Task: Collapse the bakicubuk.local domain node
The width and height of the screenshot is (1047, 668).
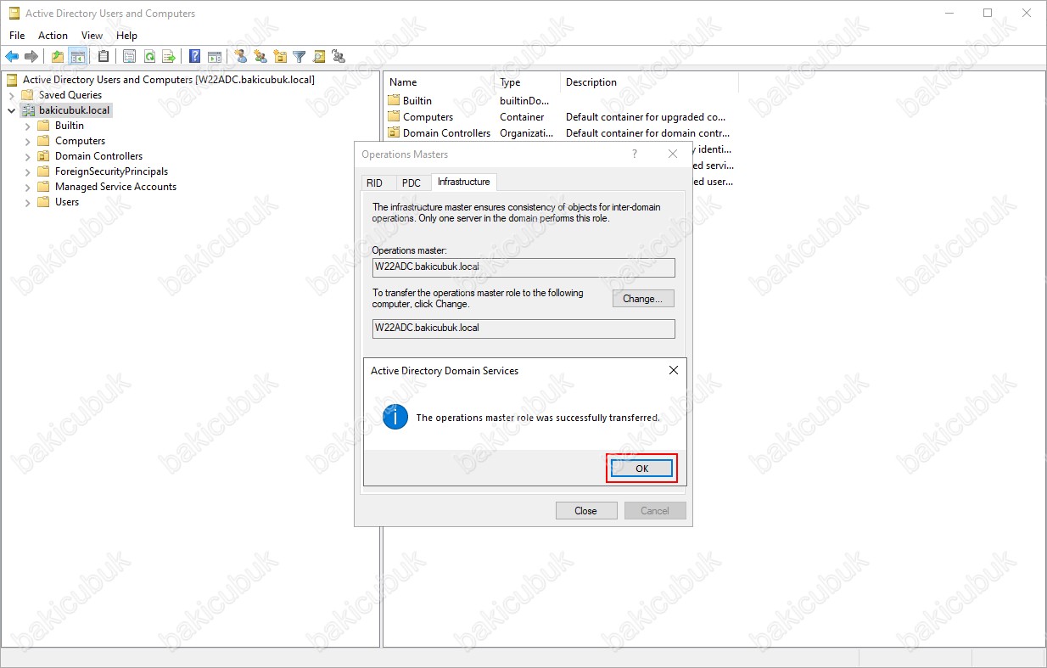Action: pos(11,110)
